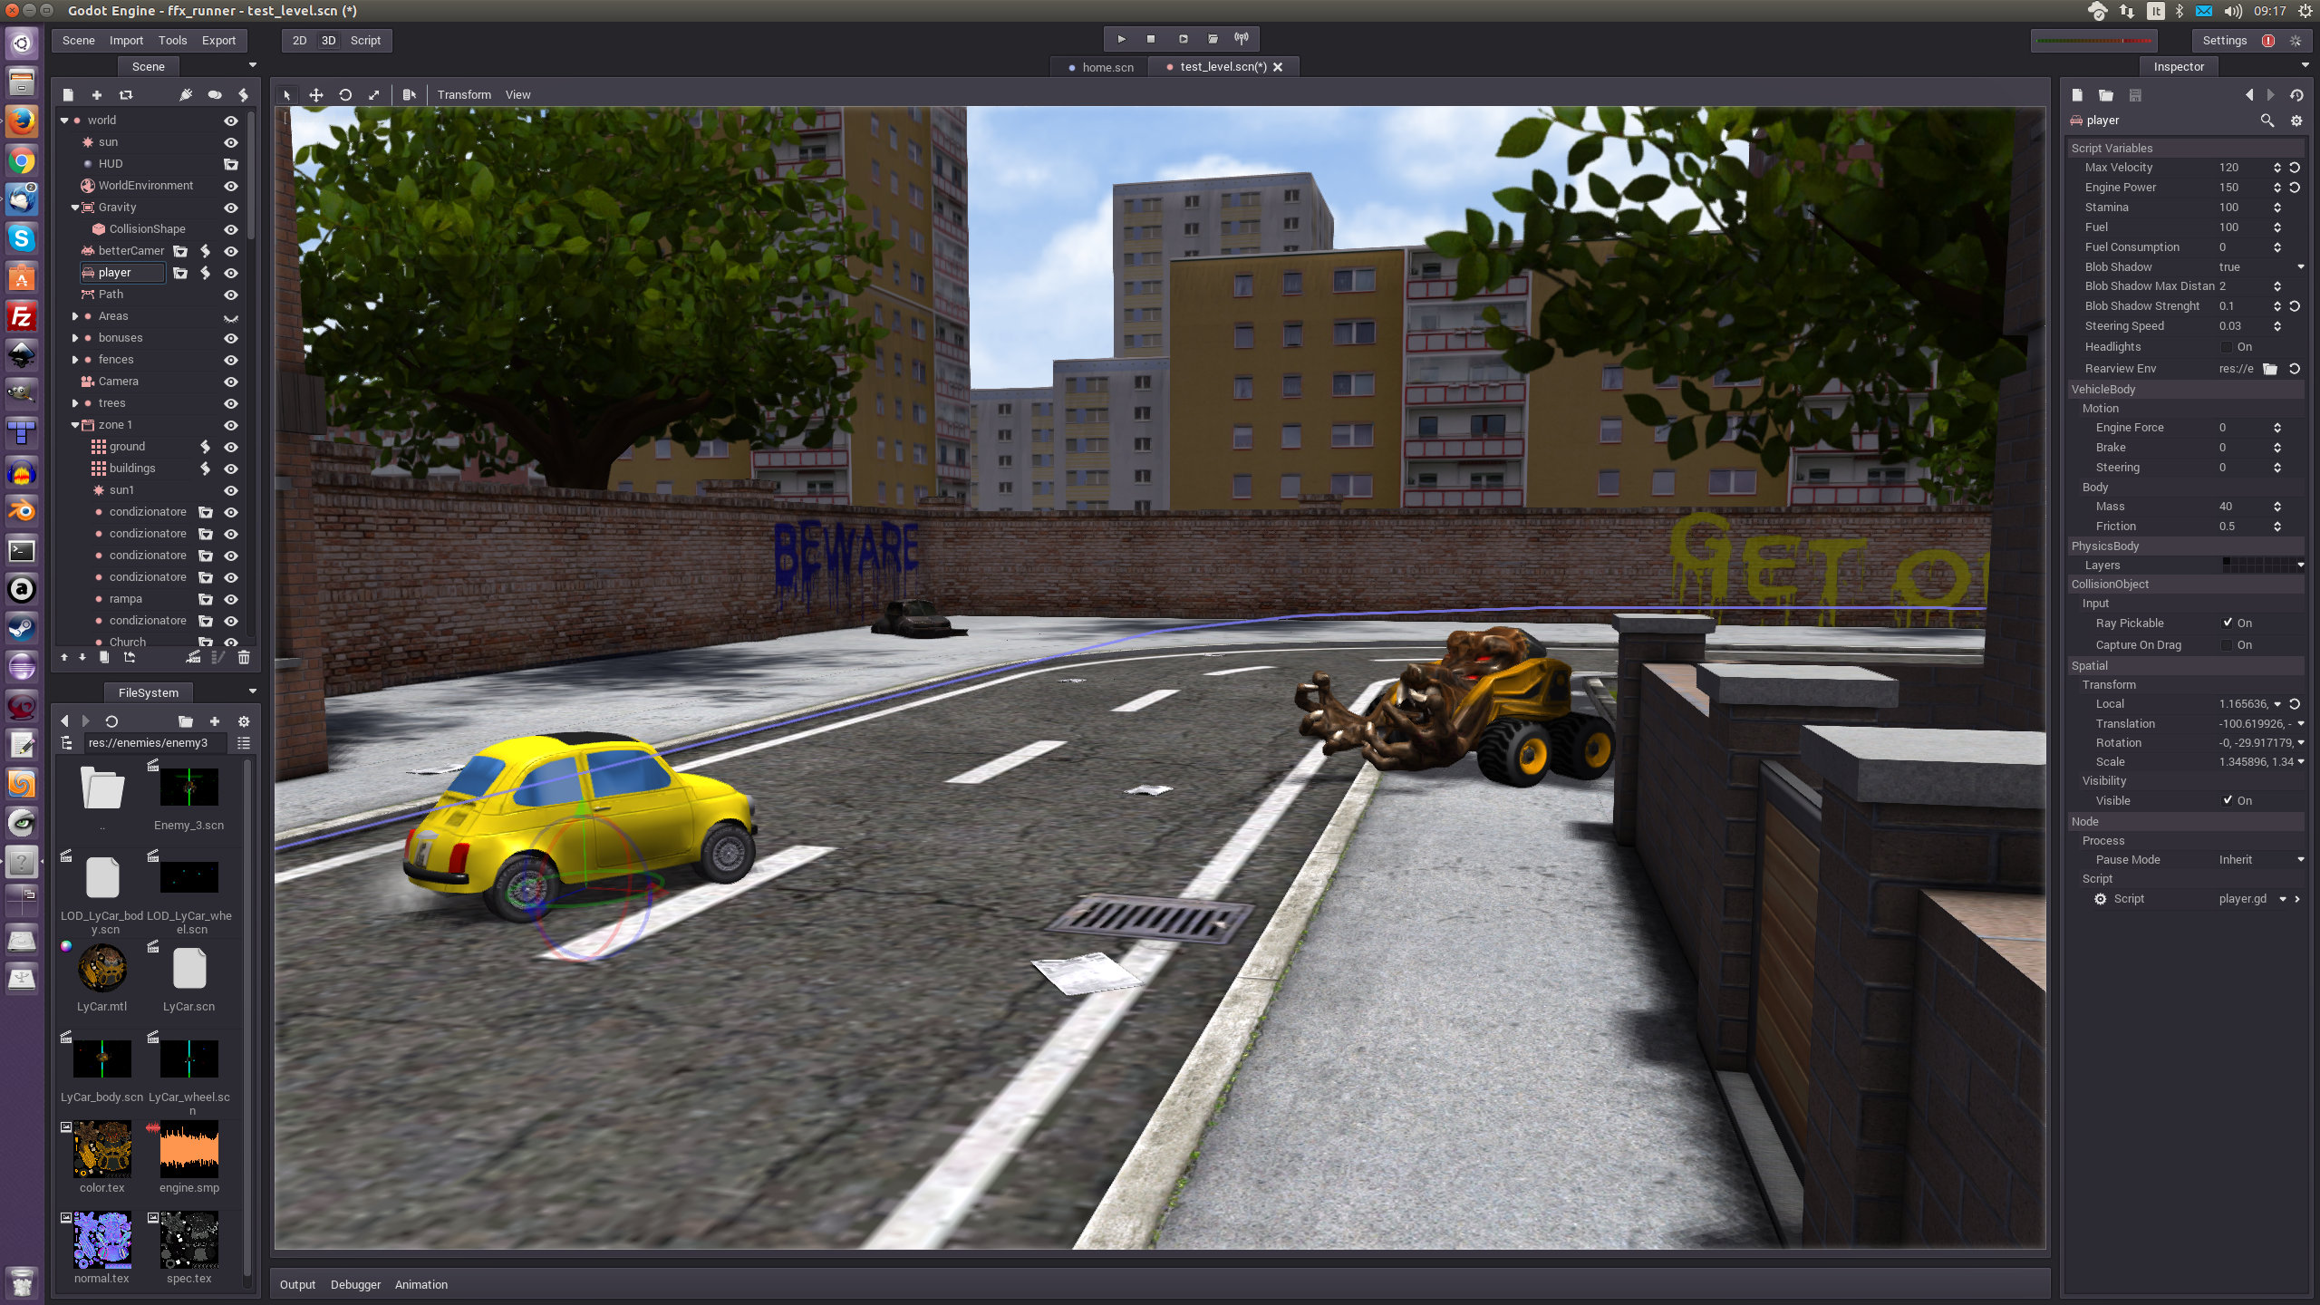Toggle visibility of the sun node

(x=234, y=141)
